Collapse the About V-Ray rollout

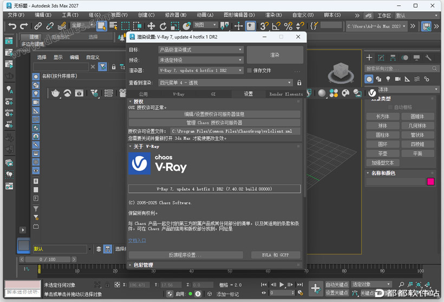click(x=130, y=146)
